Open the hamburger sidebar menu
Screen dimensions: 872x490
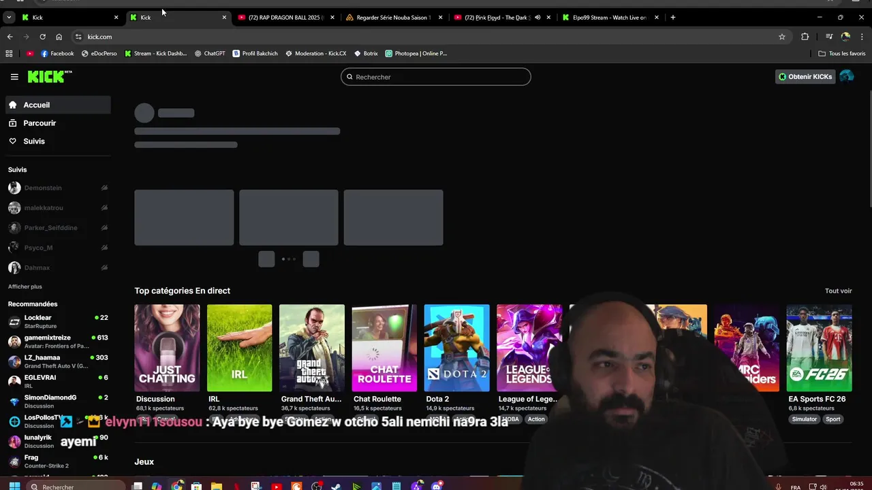pos(14,77)
